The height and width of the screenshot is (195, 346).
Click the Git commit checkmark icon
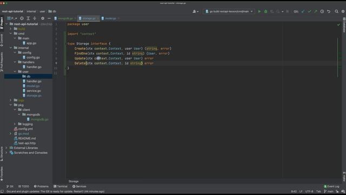pyautogui.click(x=309, y=11)
